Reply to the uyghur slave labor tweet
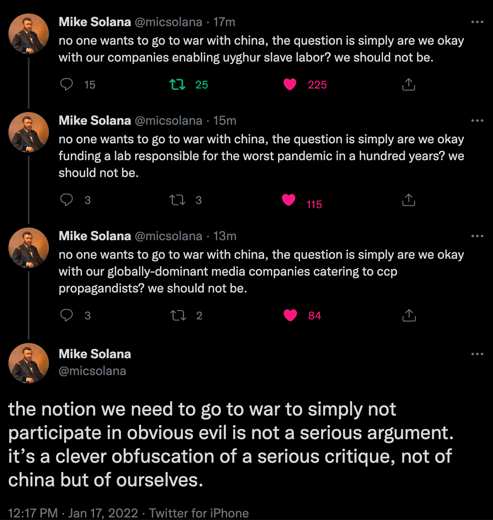 coord(67,84)
